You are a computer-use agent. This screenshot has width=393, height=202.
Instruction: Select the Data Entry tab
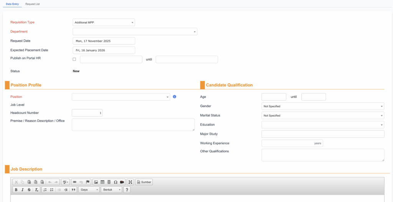coord(12,4)
